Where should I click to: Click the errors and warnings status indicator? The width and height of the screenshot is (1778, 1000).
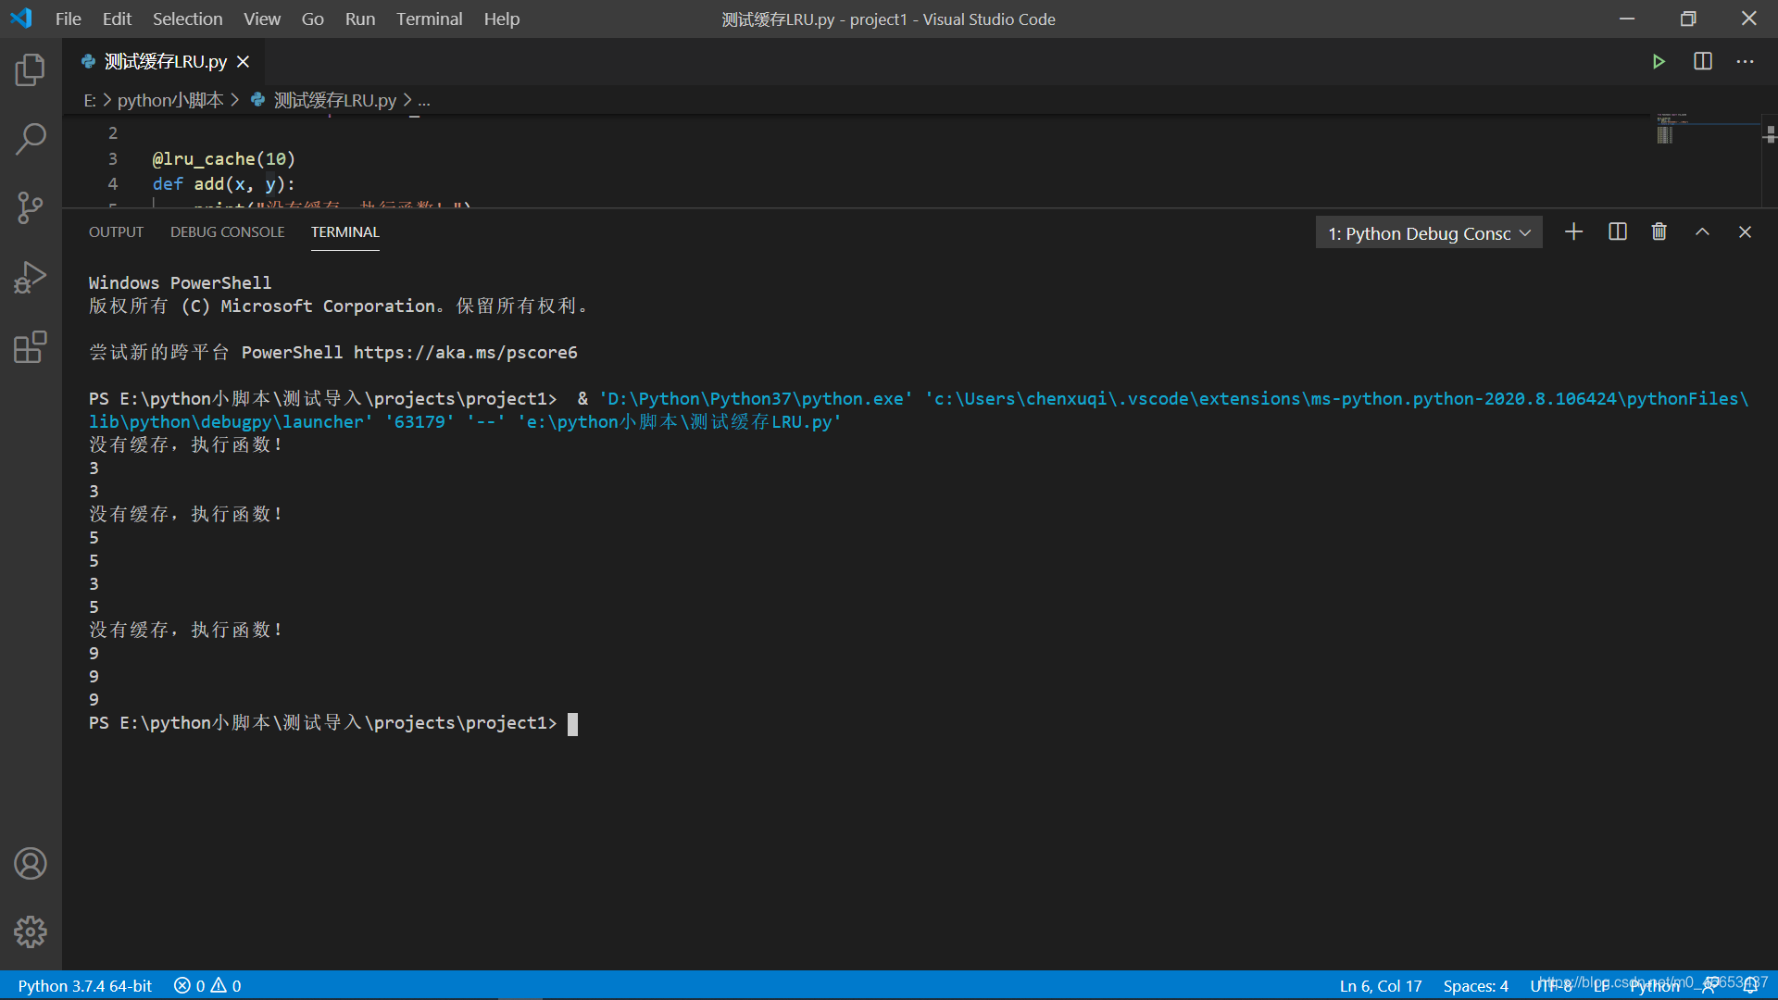(x=207, y=986)
